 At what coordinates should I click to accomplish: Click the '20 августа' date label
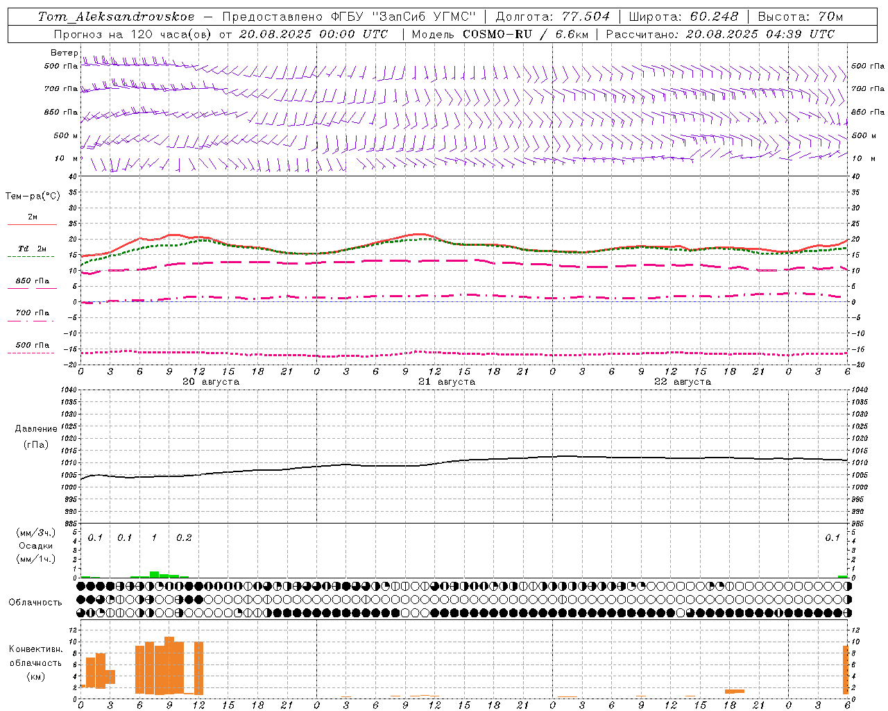[x=211, y=382]
